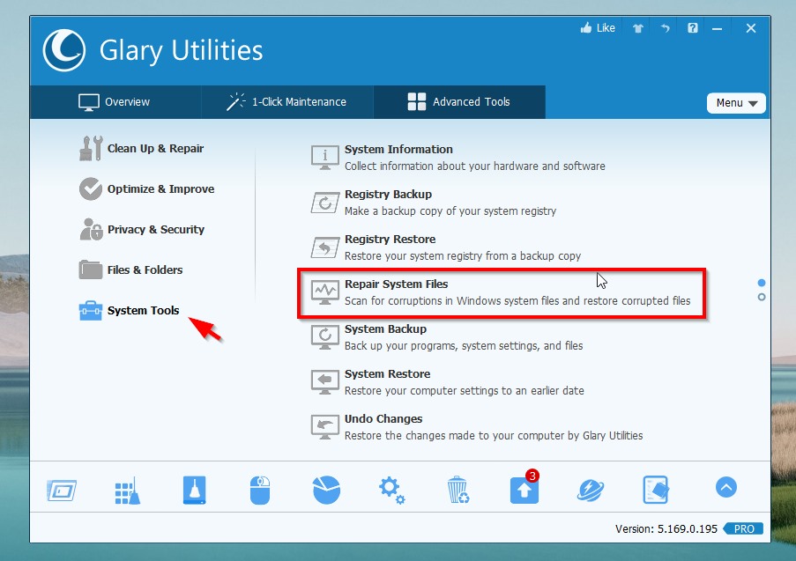Viewport: 796px width, 561px height.
Task: Open the gears process manager icon
Action: pos(391,490)
